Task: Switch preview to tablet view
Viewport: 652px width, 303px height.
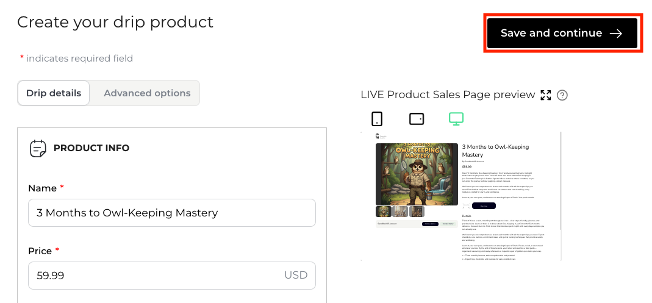Action: click(417, 118)
